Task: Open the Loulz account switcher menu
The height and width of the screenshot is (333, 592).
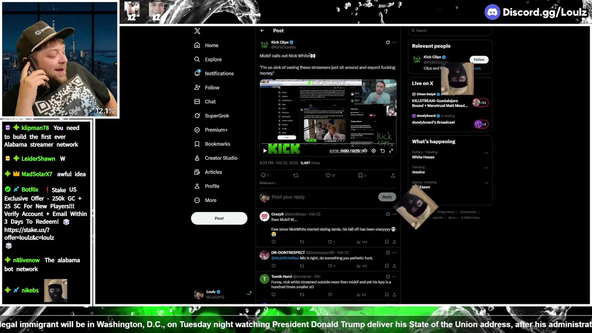Action: tap(222, 294)
